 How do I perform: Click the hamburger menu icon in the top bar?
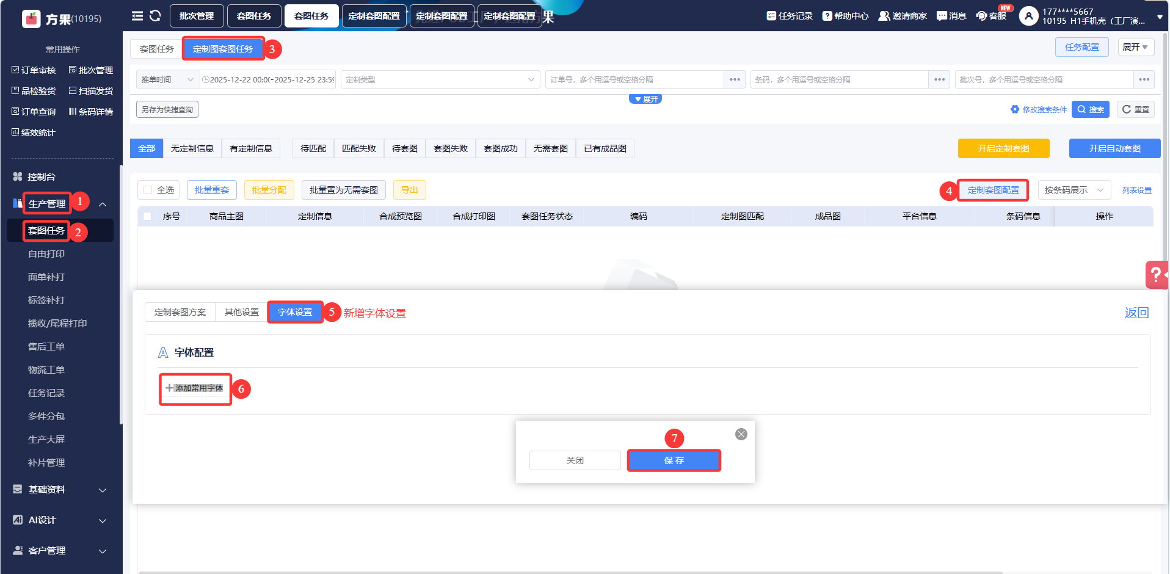coord(137,16)
